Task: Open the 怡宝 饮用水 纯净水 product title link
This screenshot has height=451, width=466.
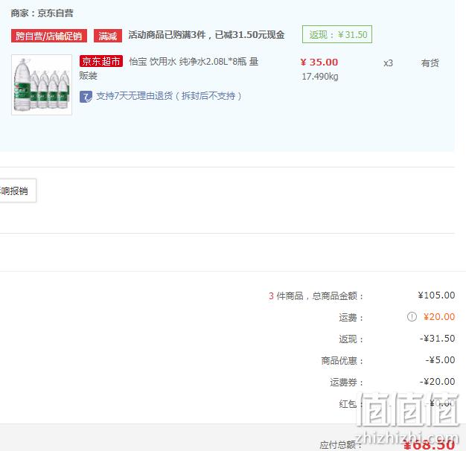Action: coord(168,68)
